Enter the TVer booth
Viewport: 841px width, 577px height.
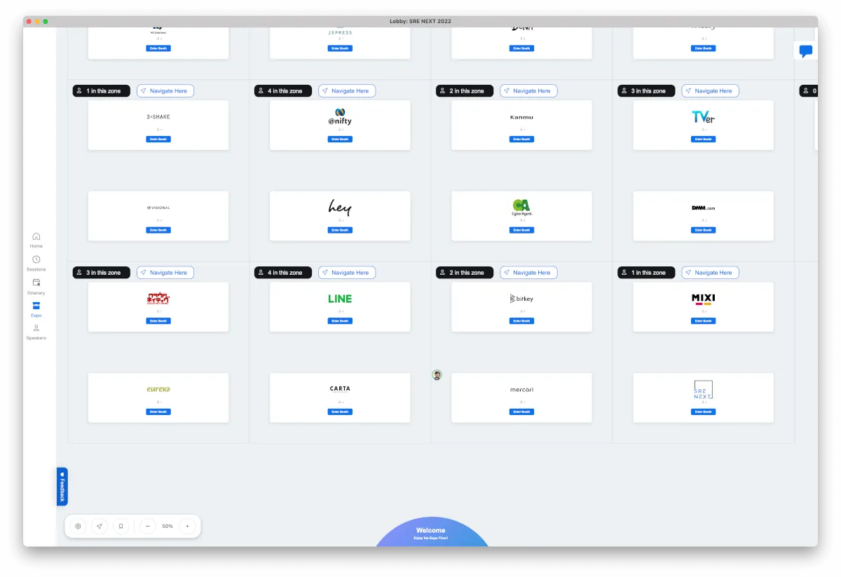[703, 139]
